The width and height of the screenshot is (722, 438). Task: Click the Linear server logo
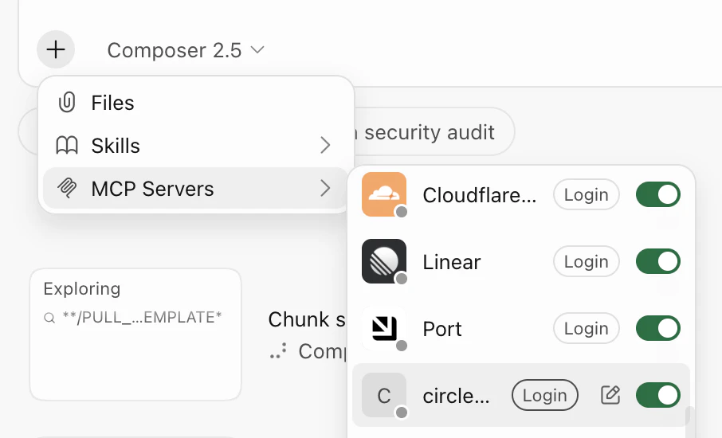384,261
